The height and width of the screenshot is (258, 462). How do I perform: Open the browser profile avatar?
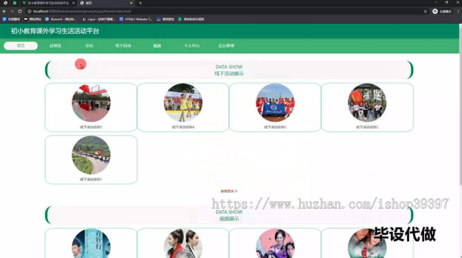(x=435, y=11)
